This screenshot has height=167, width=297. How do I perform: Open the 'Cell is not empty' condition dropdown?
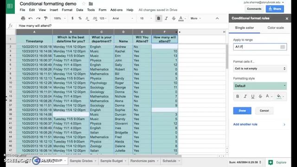[x=260, y=69]
